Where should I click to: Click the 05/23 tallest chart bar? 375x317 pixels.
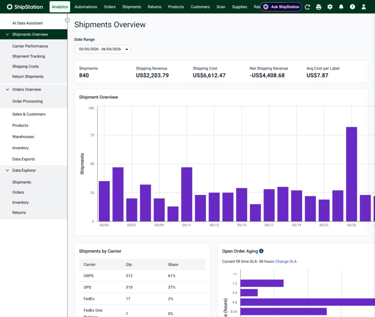click(x=351, y=174)
